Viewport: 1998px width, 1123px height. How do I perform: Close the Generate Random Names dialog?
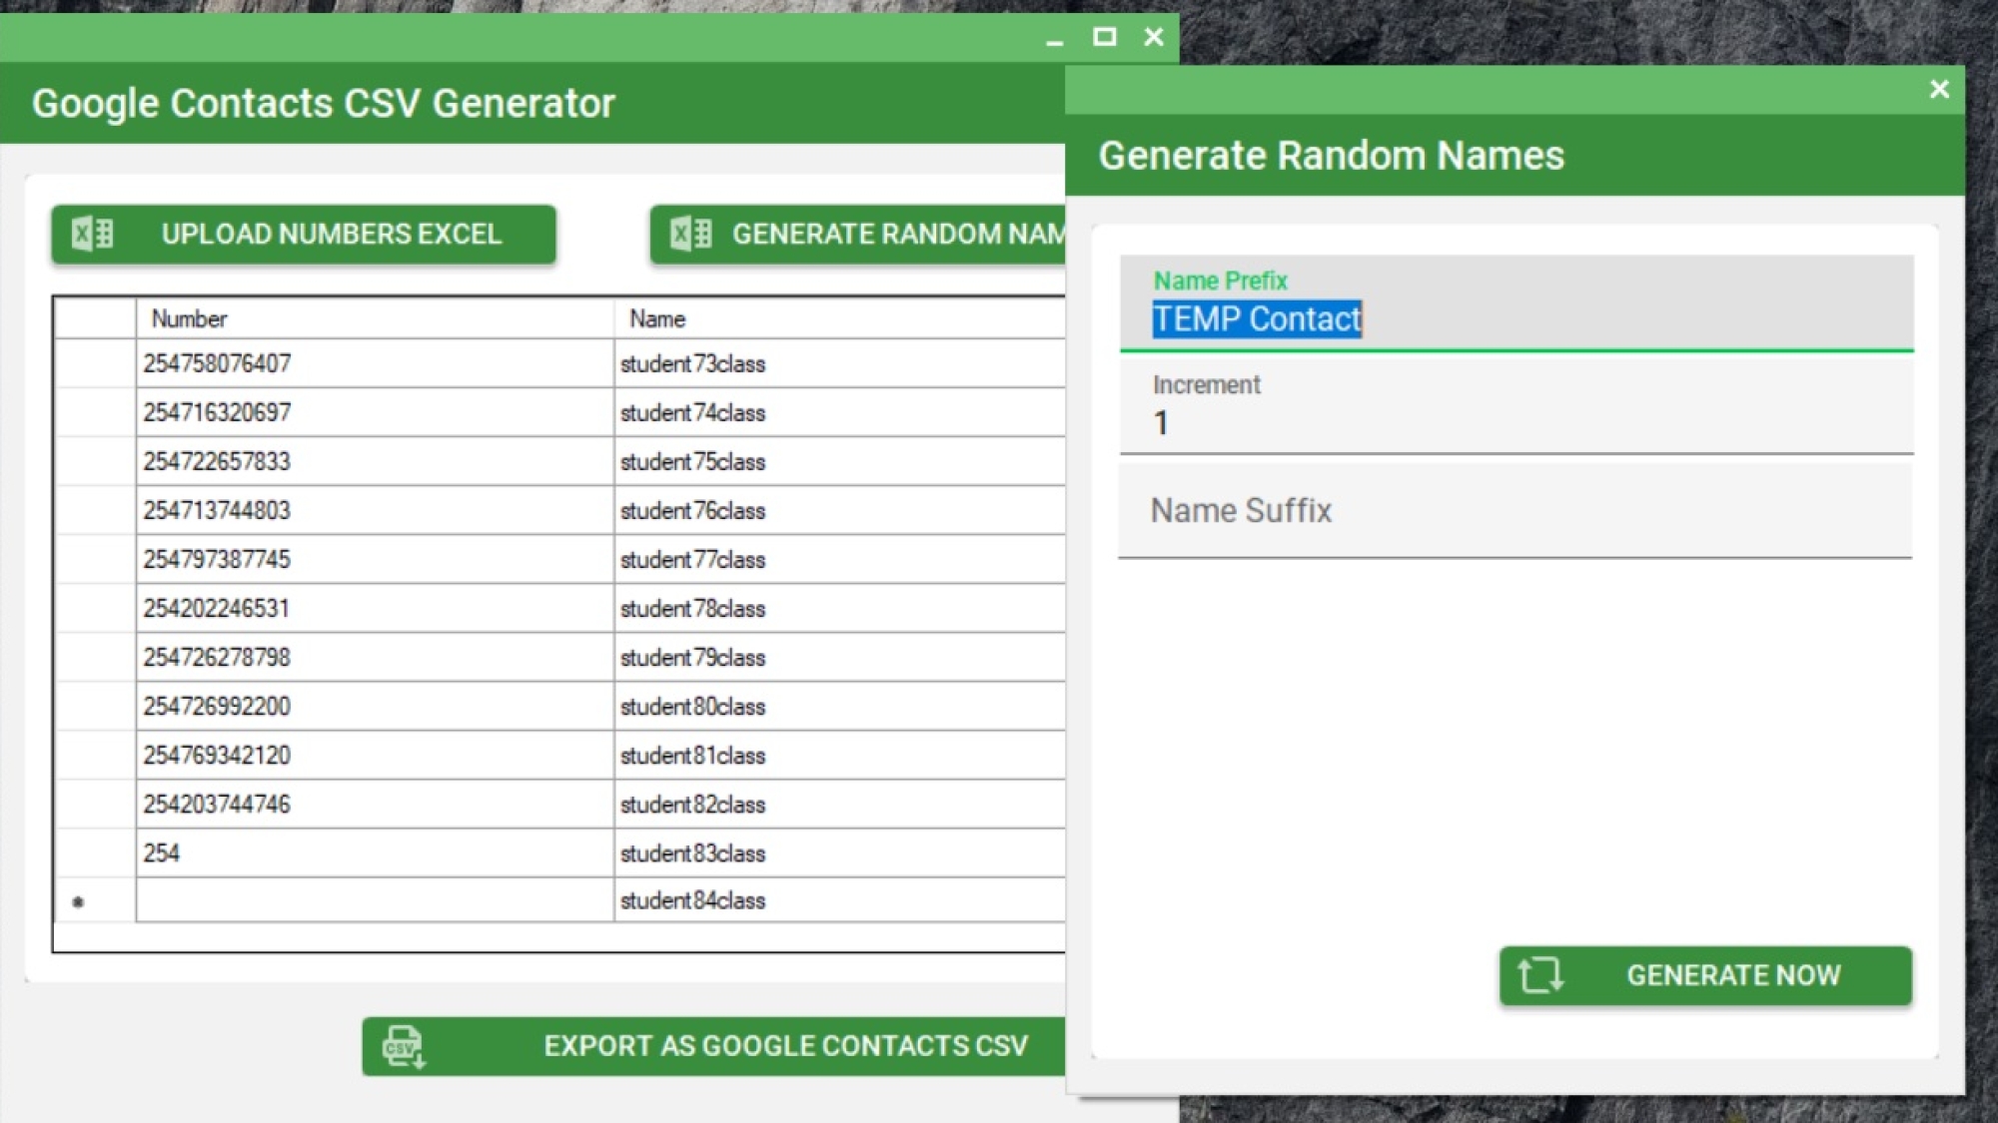click(x=1939, y=89)
